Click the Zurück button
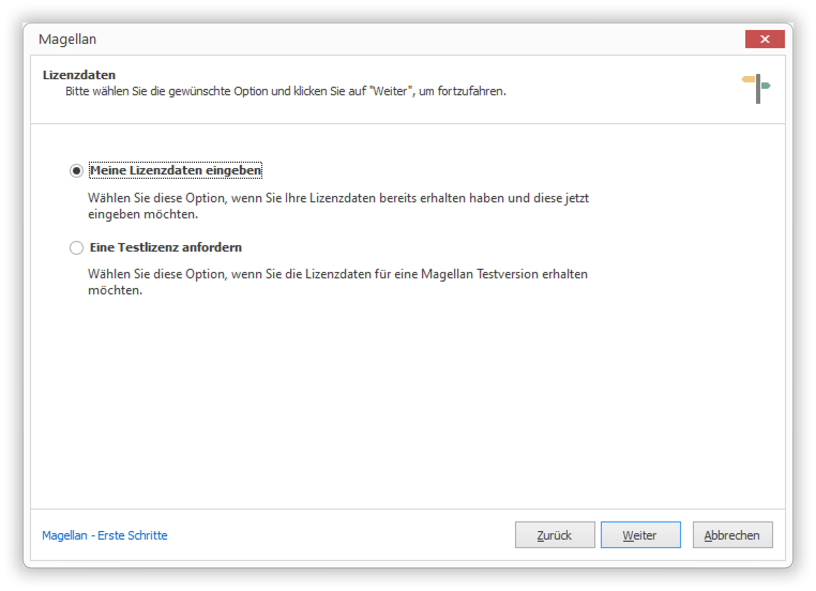Screen dimensions: 816x591 pyautogui.click(x=555, y=535)
